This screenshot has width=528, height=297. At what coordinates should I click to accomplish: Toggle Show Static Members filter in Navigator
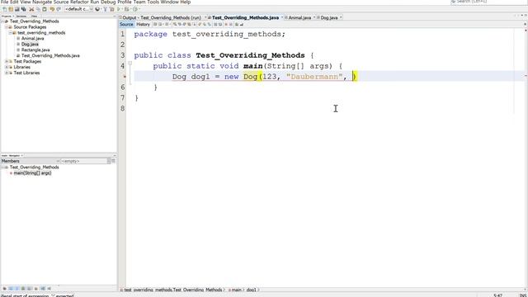16,289
